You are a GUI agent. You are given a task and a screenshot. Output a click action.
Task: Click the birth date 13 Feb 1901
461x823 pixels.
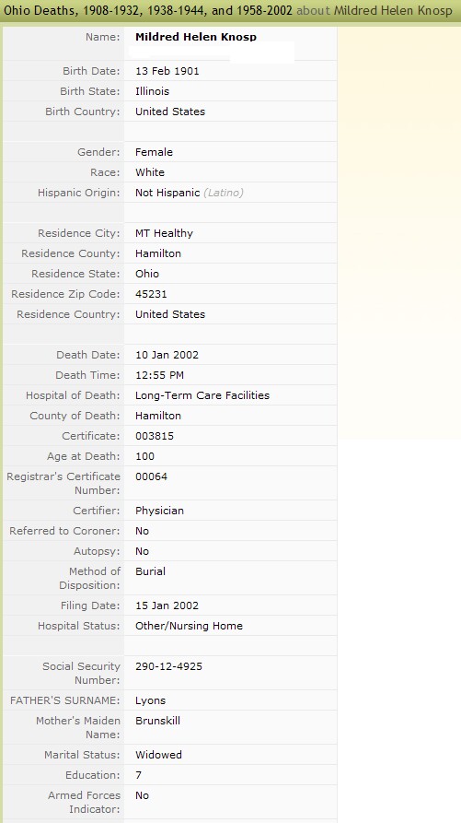click(167, 71)
